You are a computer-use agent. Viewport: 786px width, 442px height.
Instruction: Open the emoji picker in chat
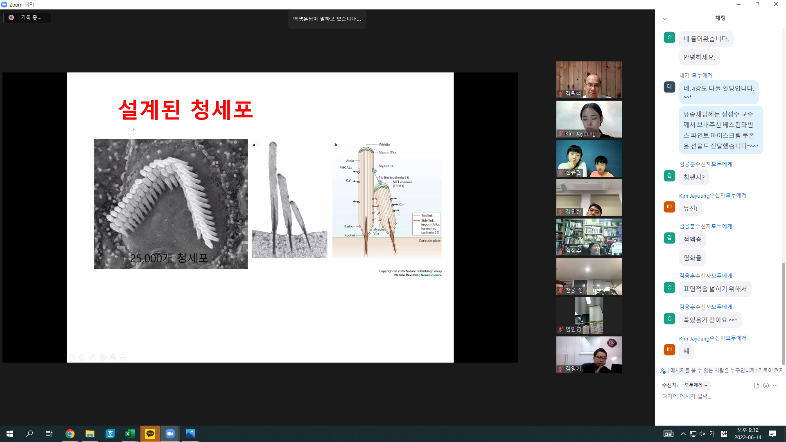[x=766, y=386]
